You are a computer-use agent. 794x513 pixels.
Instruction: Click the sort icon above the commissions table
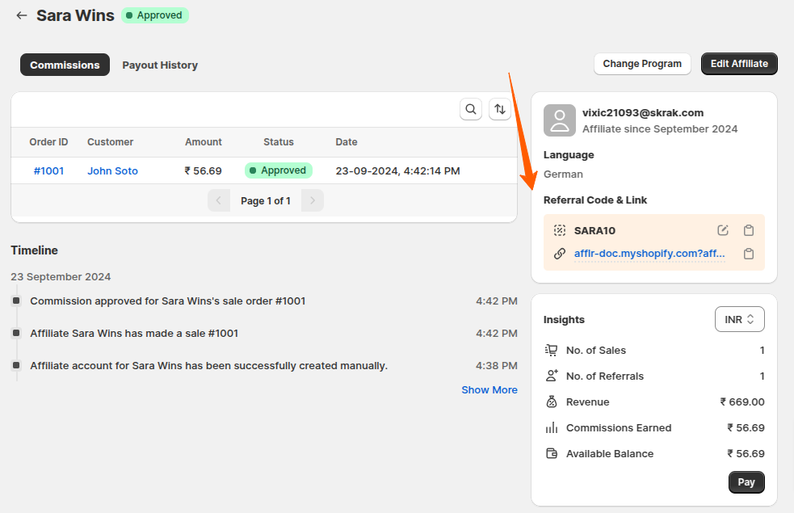click(x=500, y=109)
